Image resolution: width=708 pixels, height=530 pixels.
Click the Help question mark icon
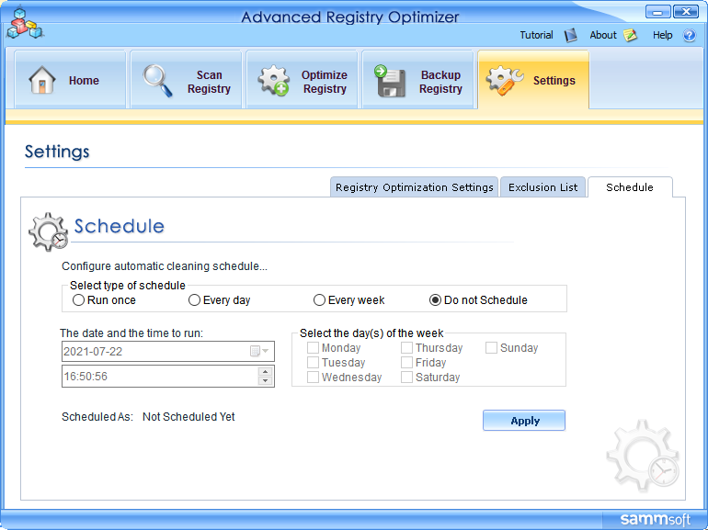(689, 35)
